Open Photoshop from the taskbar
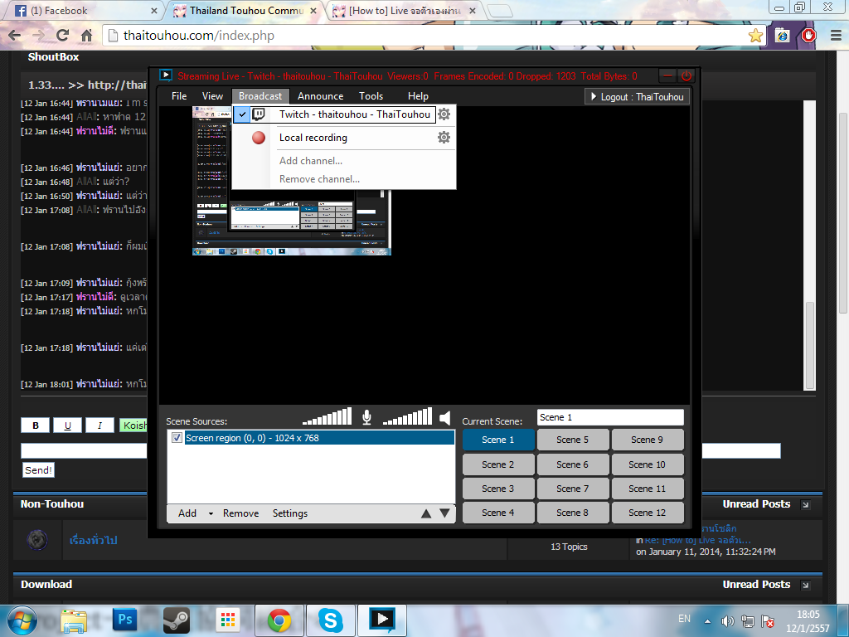The image size is (849, 637). point(125,620)
